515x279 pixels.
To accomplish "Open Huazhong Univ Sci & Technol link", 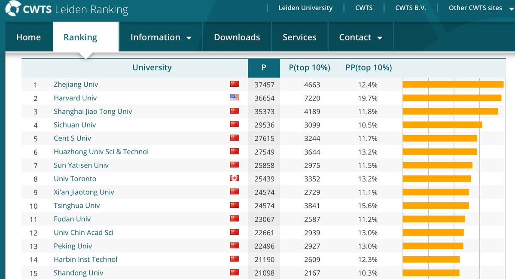I will click(x=101, y=152).
